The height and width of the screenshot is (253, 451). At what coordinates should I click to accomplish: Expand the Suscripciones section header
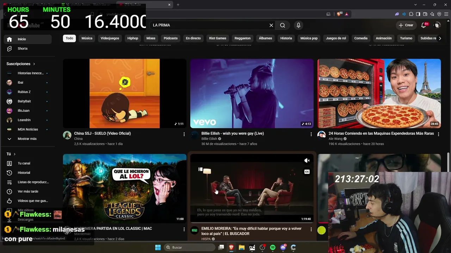pos(21,64)
